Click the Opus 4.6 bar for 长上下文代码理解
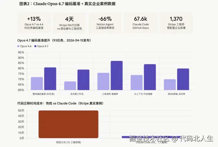 [x=136, y=83]
